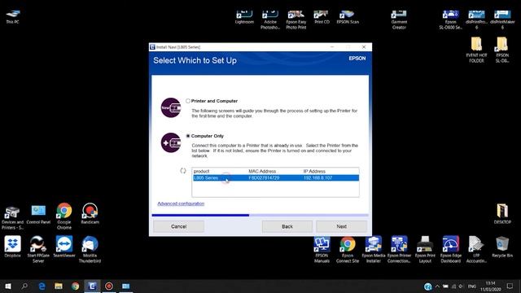Viewport: 521px width, 293px height.
Task: Click the Computer Only purple icon
Action: (171, 142)
